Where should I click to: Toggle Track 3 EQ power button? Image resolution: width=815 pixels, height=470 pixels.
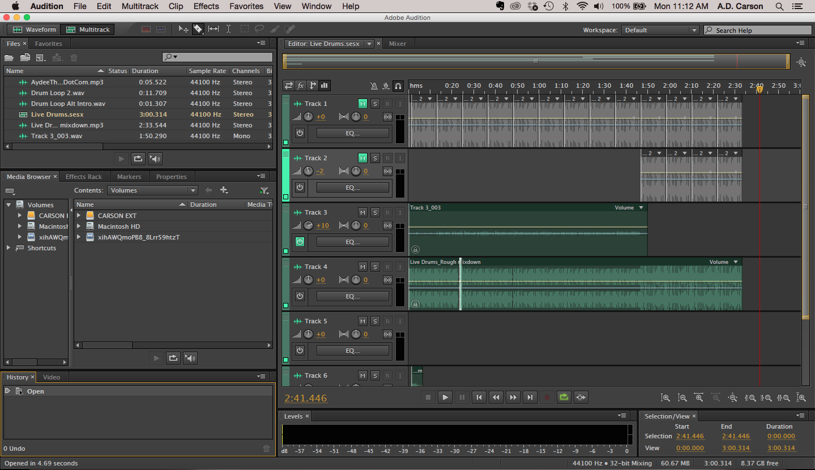click(x=300, y=242)
